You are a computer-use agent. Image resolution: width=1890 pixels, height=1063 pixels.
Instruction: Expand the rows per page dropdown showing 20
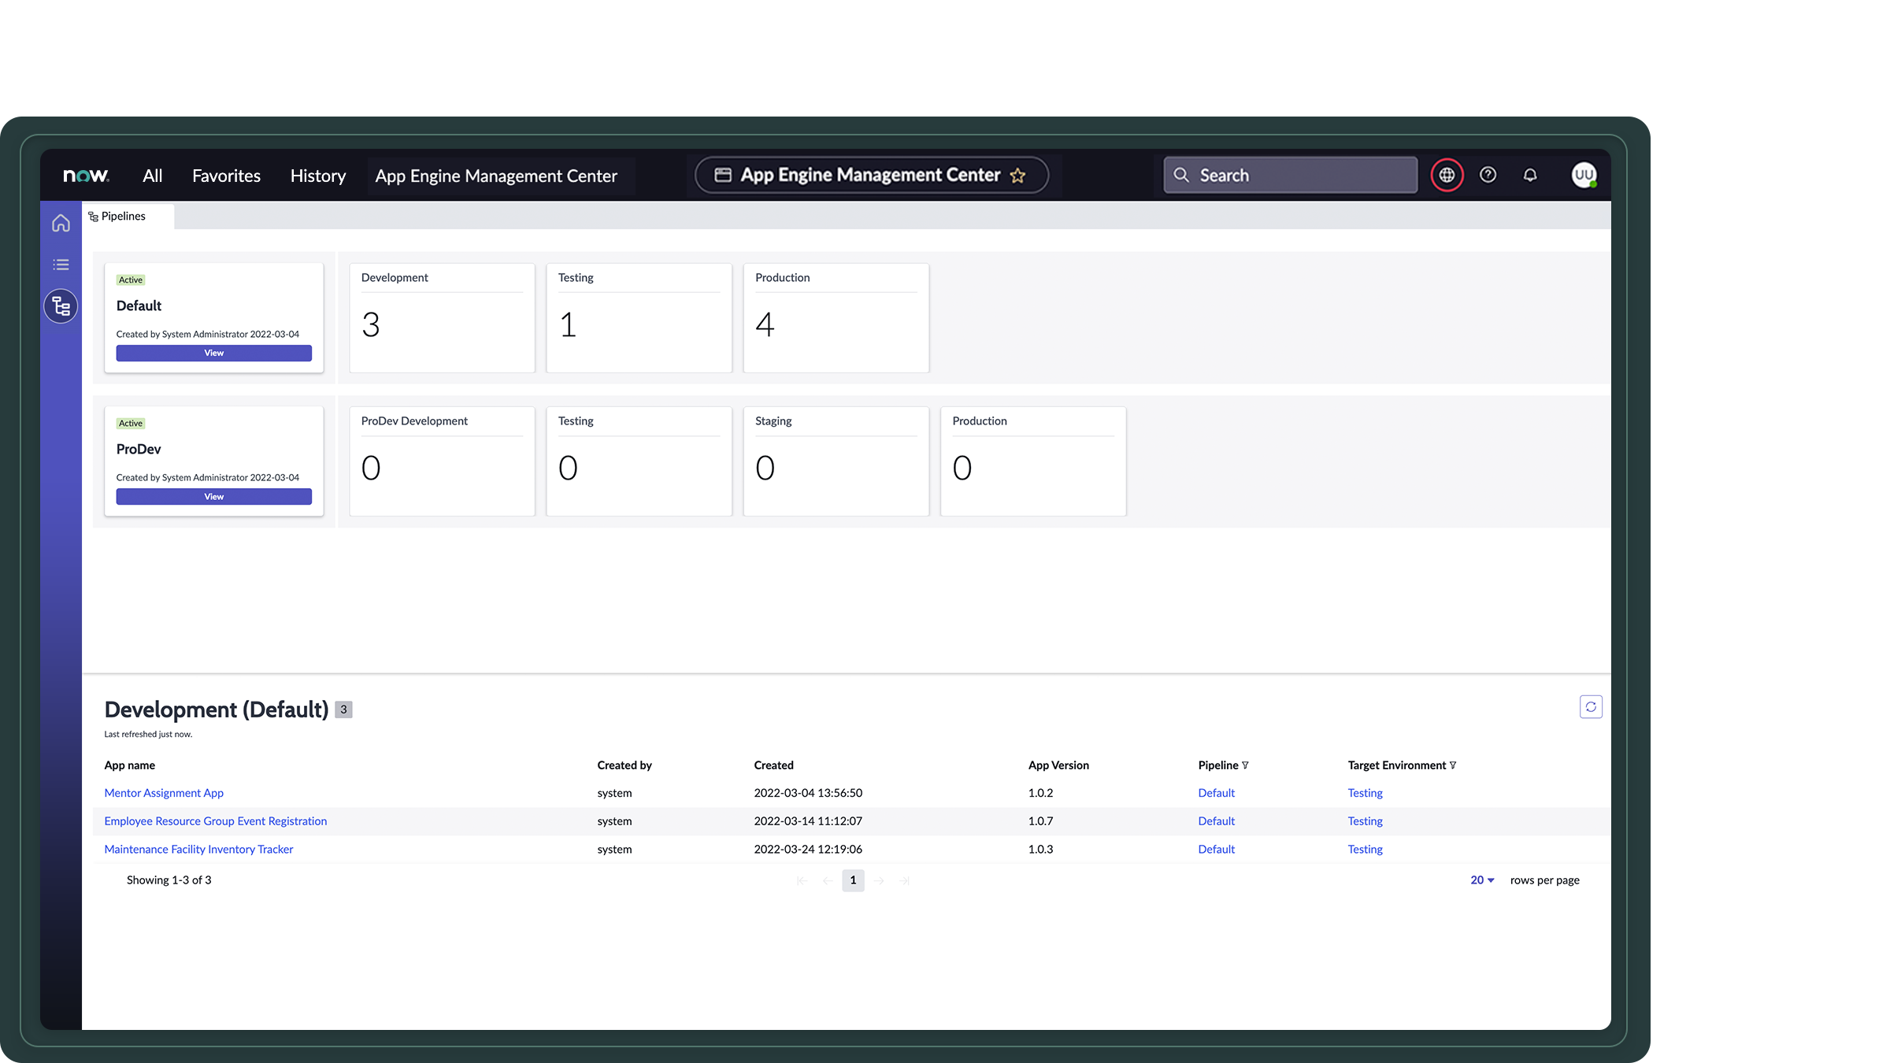tap(1480, 880)
